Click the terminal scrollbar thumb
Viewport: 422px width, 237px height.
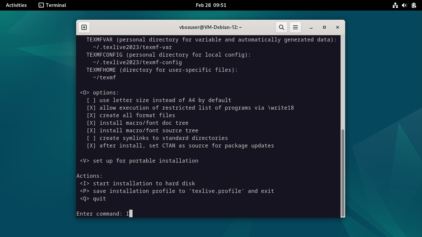(343, 172)
